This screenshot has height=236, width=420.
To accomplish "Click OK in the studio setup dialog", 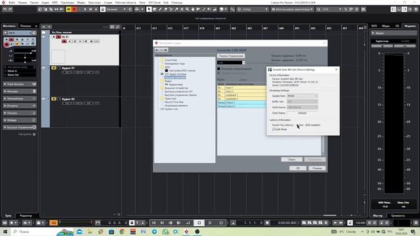I will [298, 168].
